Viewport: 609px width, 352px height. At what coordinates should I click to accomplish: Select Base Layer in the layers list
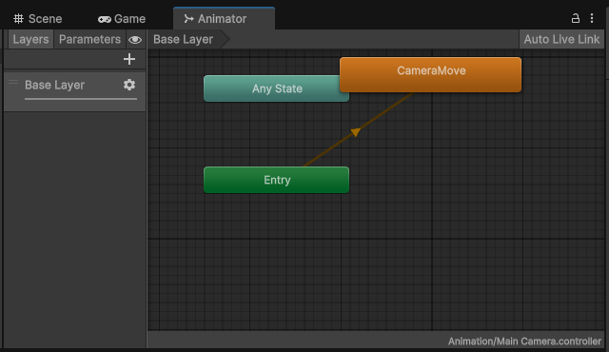(x=75, y=91)
